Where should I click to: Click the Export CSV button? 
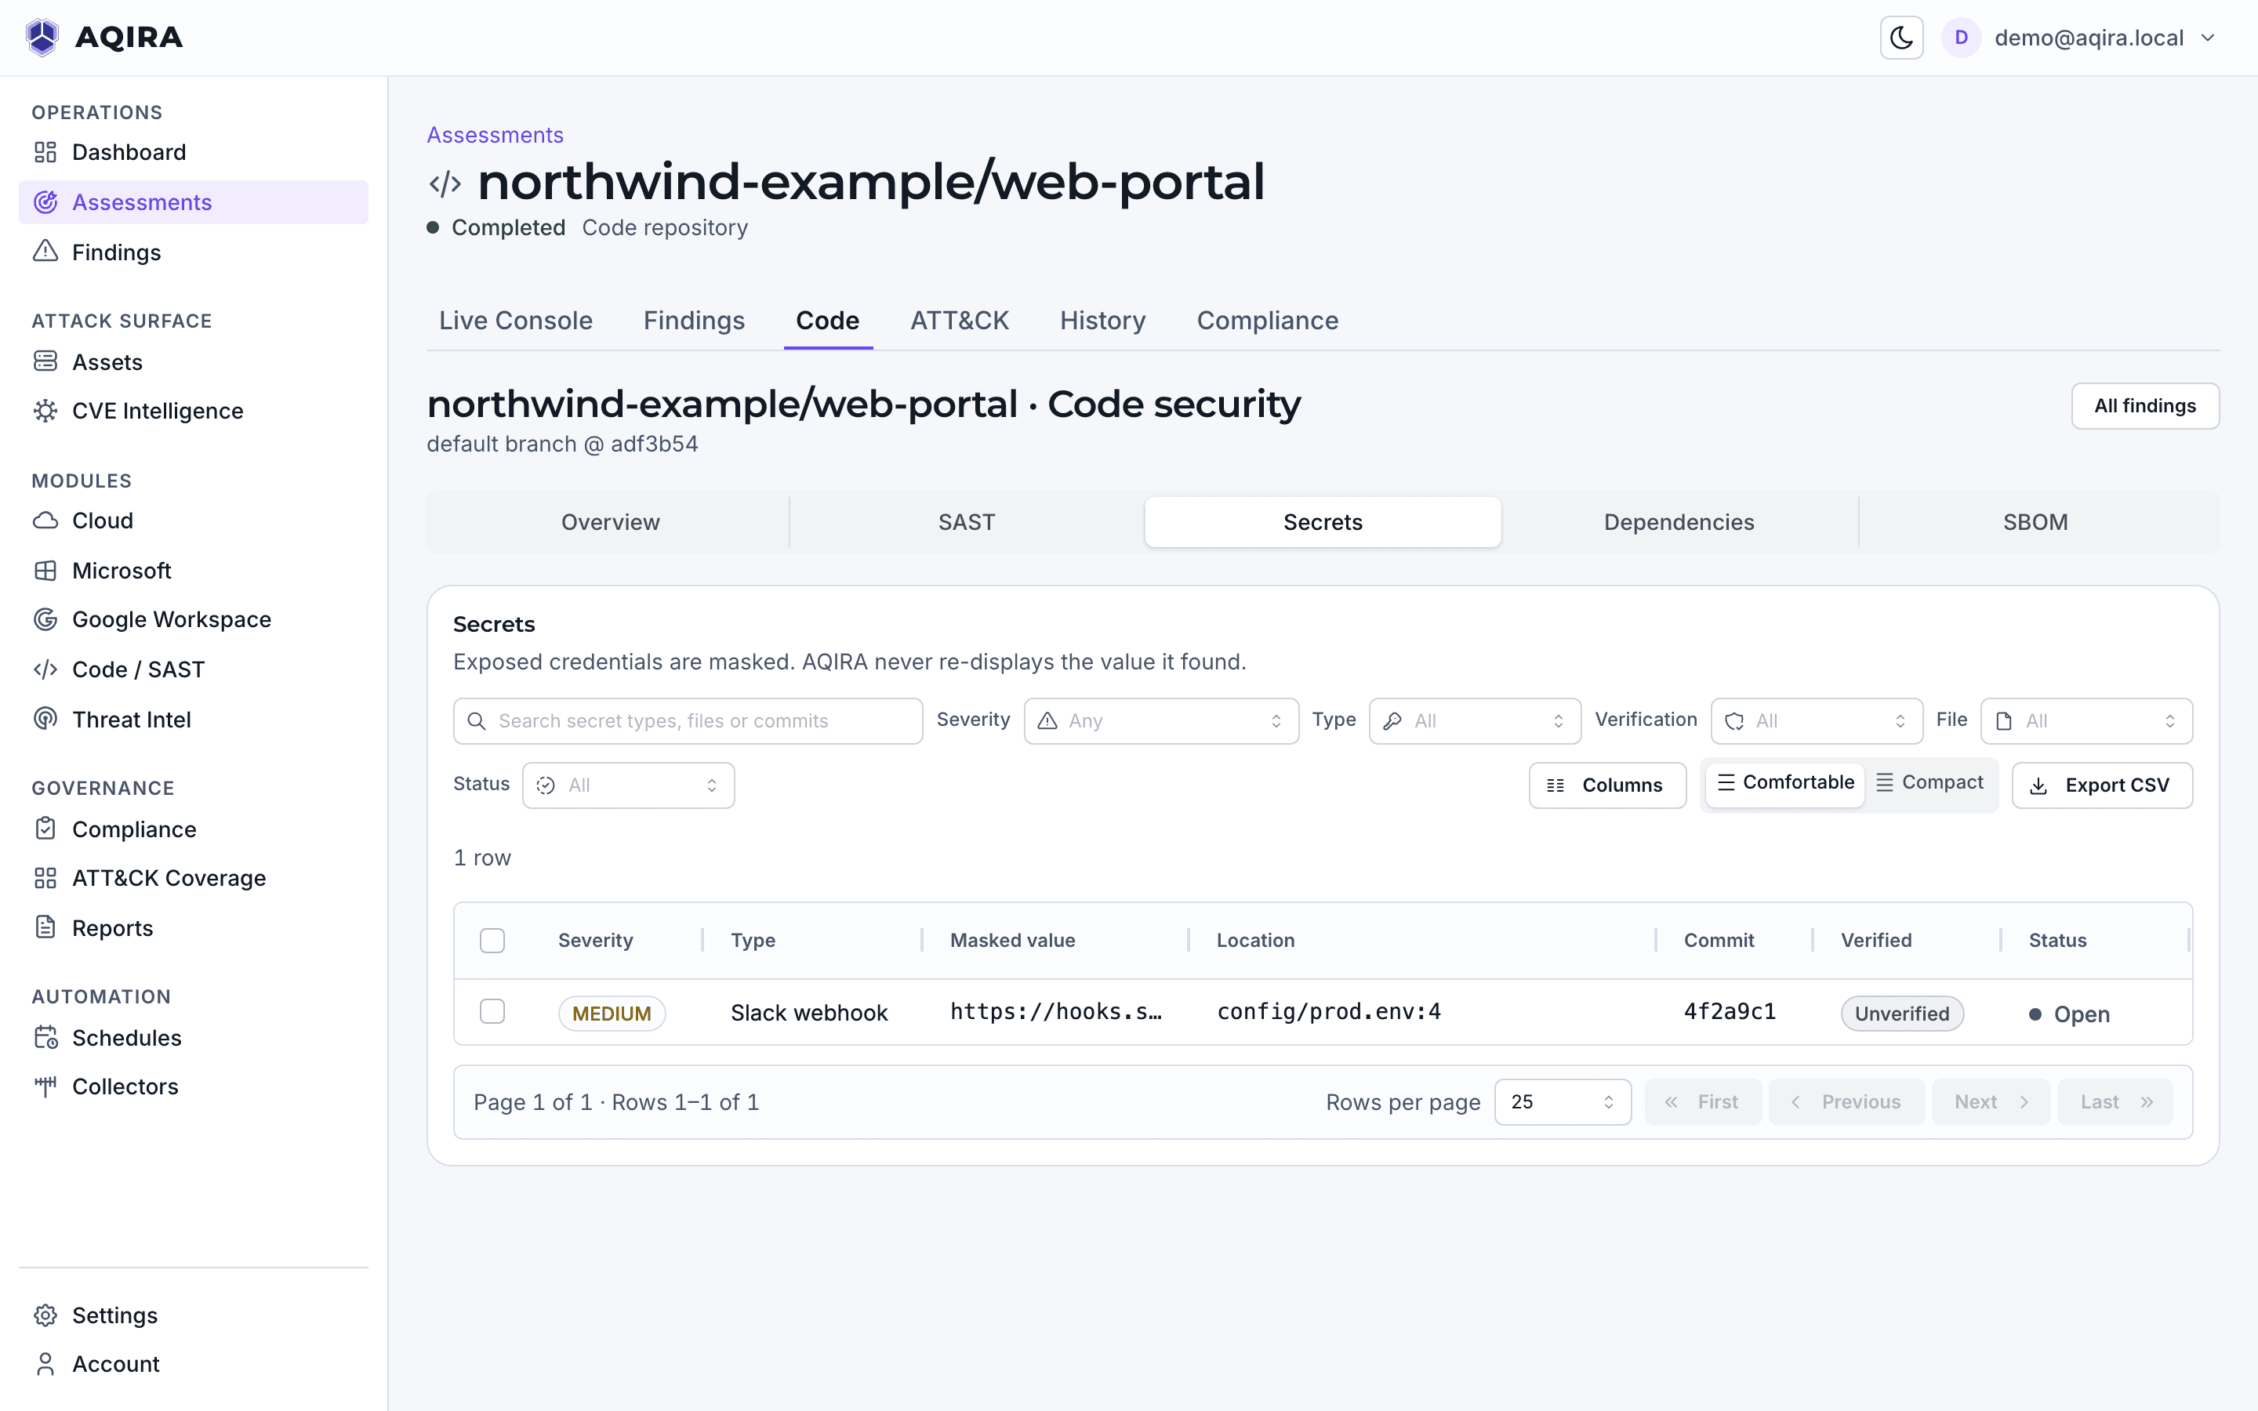click(x=2102, y=785)
